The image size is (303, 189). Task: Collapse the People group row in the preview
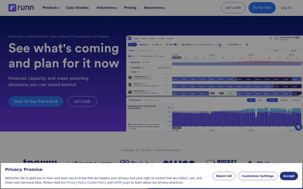tap(130, 72)
